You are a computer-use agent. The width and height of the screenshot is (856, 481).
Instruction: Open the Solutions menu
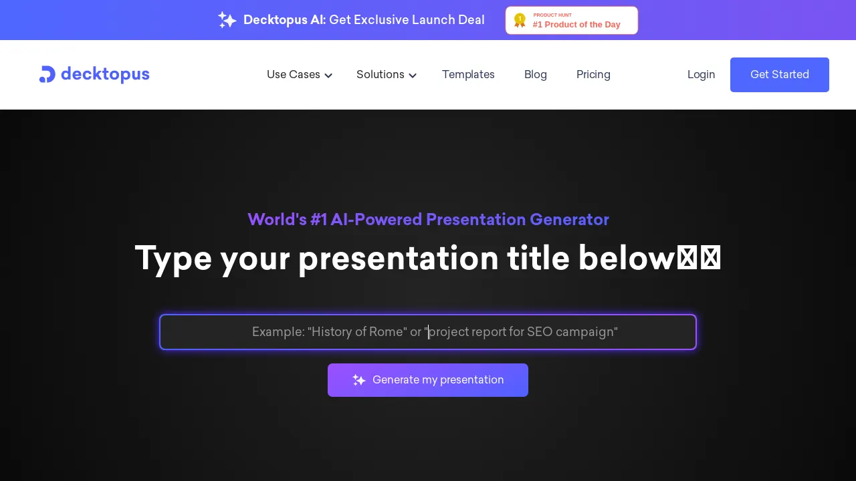click(x=387, y=75)
